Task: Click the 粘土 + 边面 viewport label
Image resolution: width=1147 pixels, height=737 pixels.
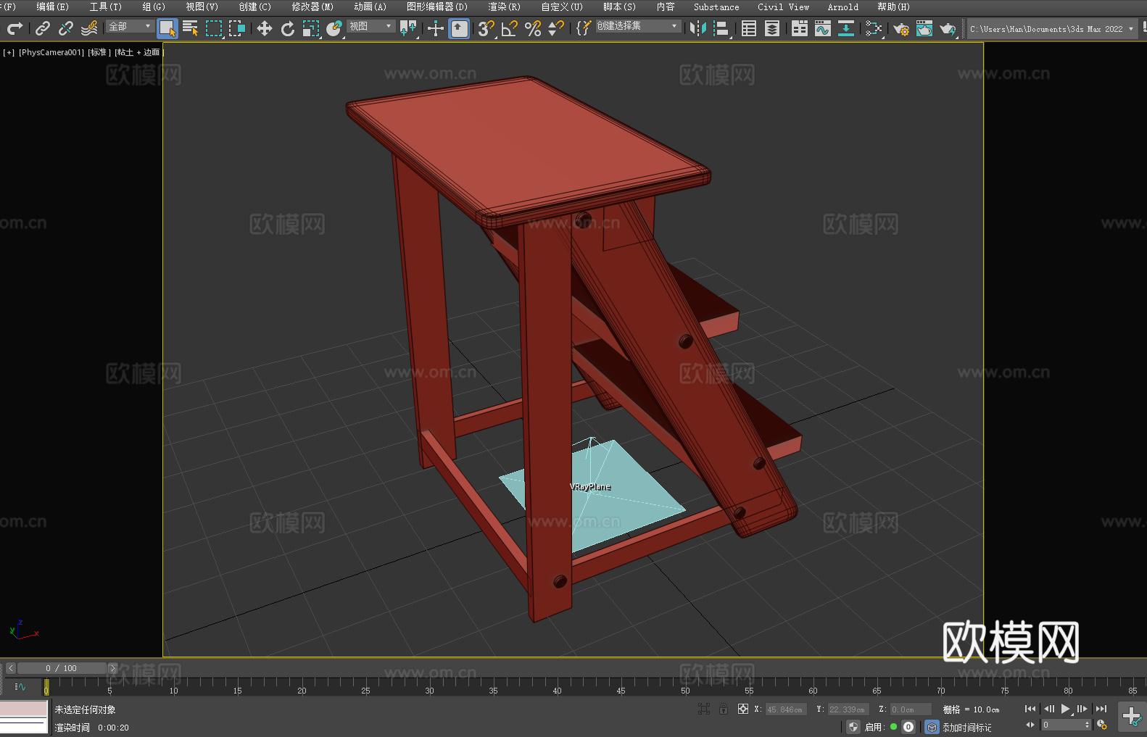Action: (139, 52)
